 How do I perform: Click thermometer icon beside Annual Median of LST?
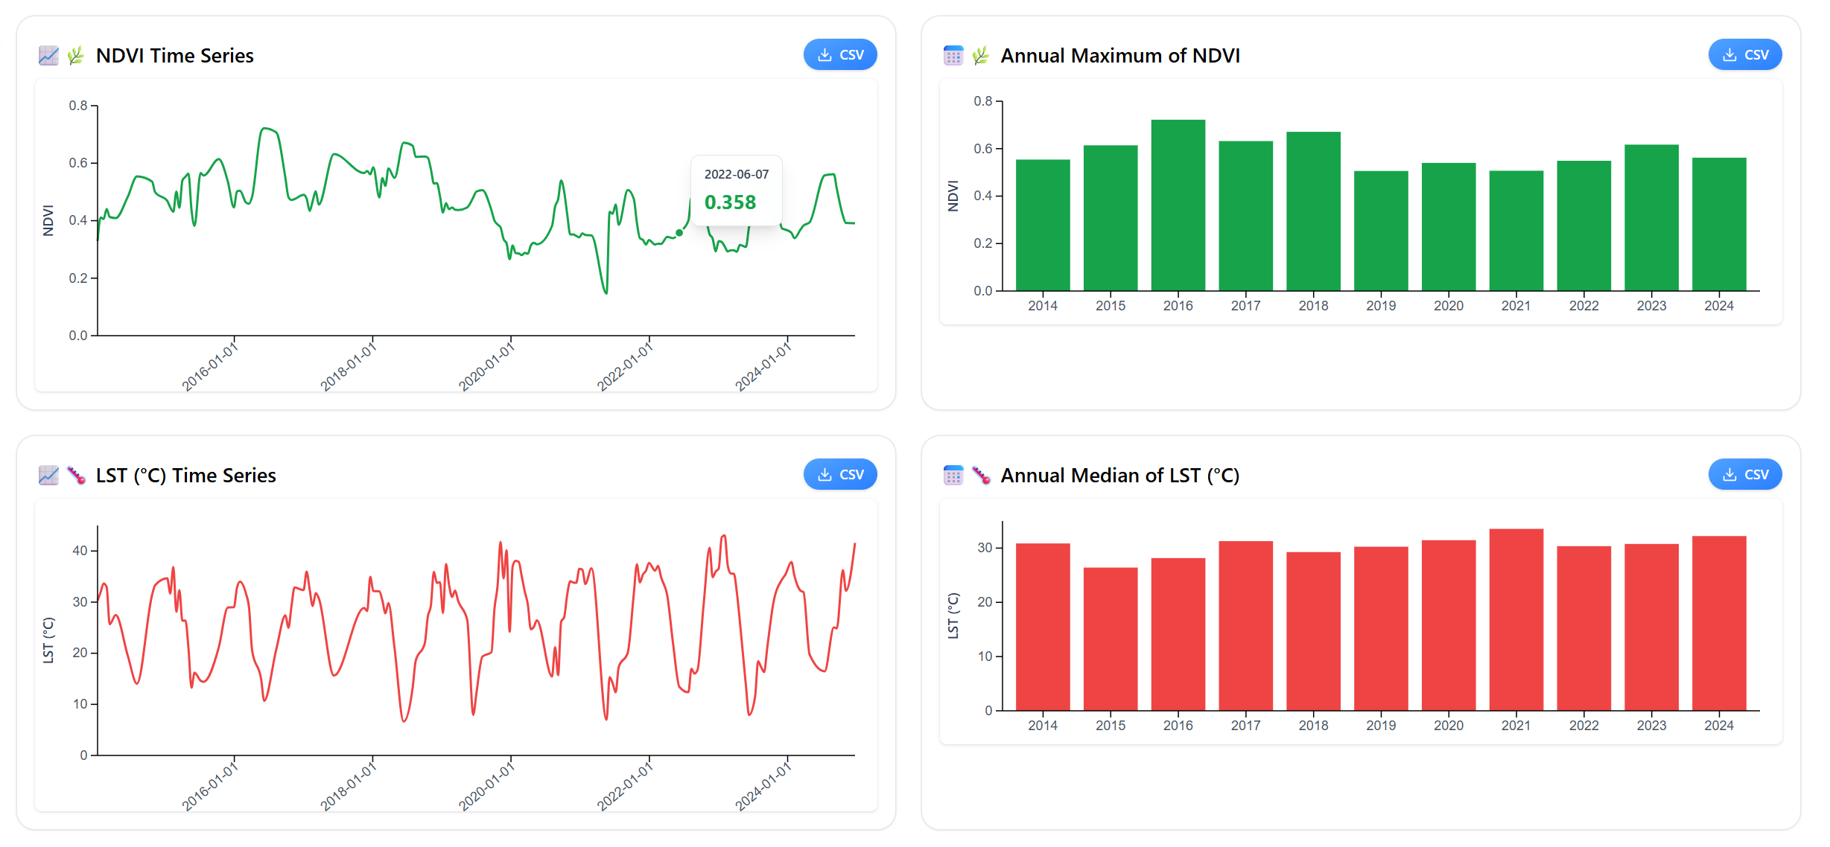(981, 476)
